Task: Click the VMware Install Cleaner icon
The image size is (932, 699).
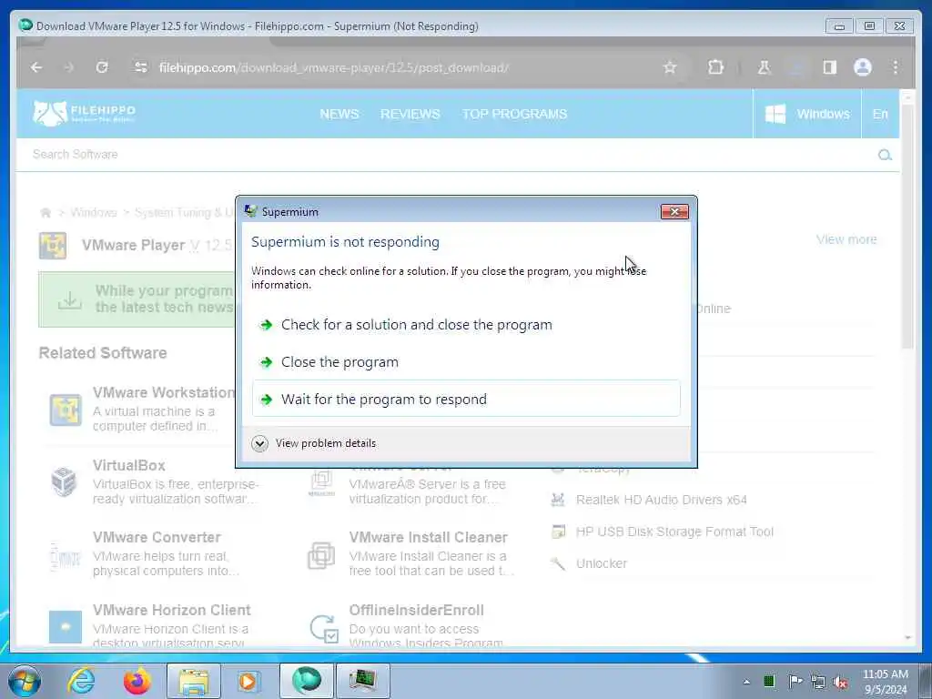Action: coord(321,554)
